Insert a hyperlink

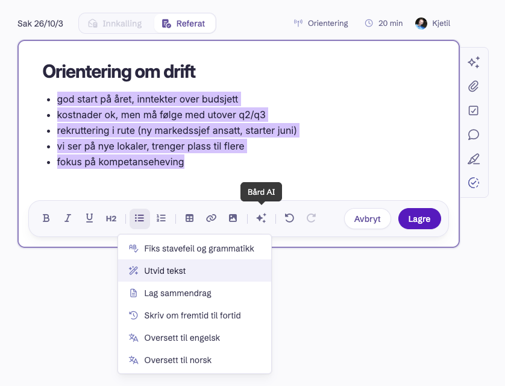coord(211,218)
